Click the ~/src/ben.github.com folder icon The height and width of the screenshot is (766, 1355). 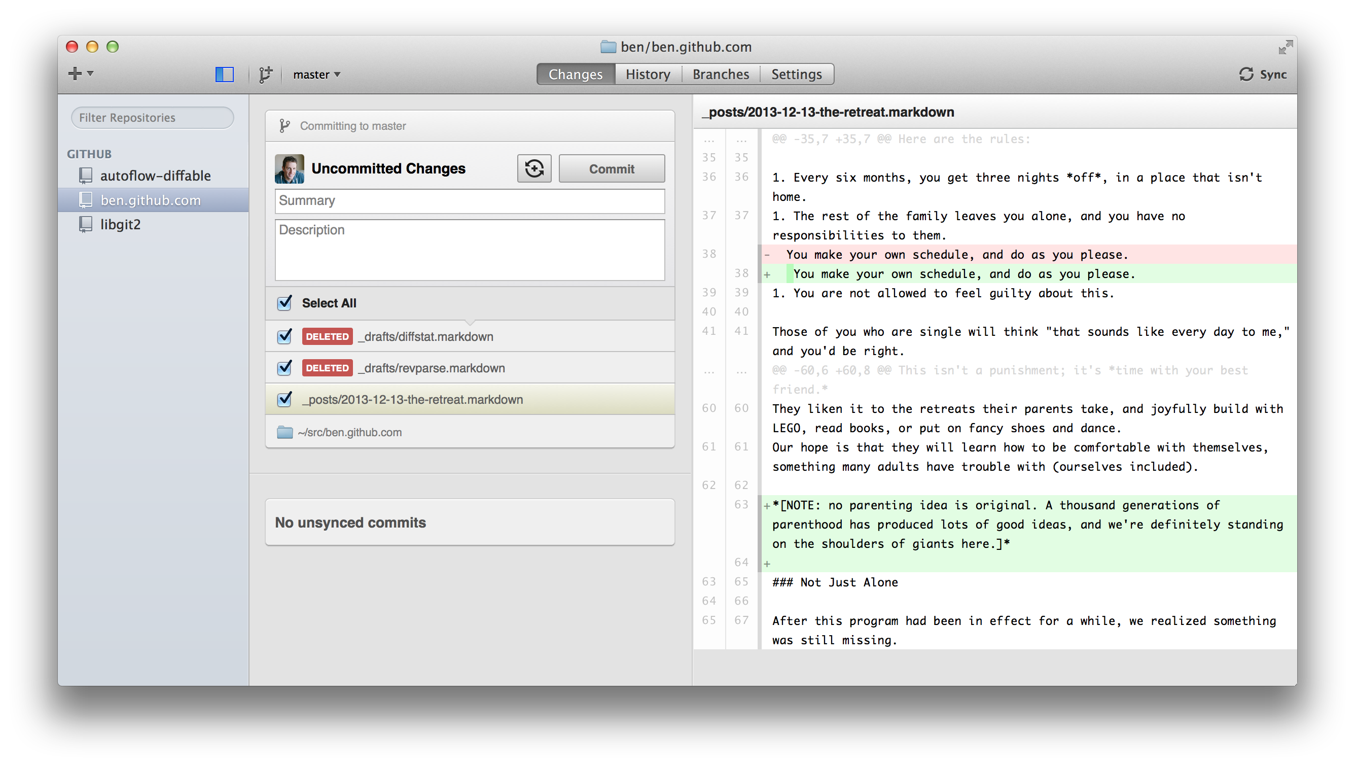(x=284, y=432)
